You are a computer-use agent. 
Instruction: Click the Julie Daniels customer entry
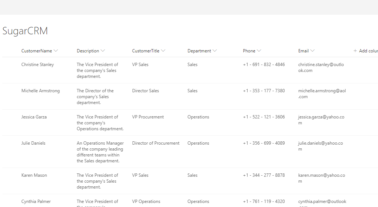click(x=33, y=143)
